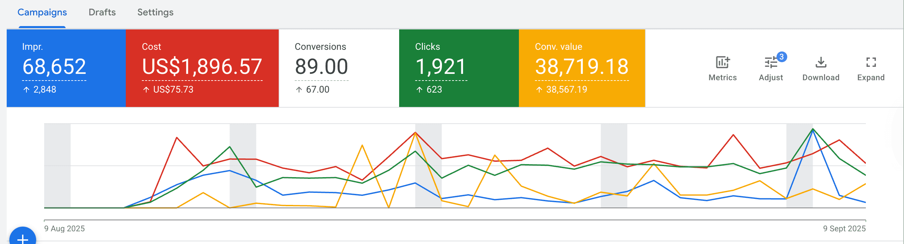904x244 pixels.
Task: Click the 89.00 conversions value
Action: tap(322, 67)
